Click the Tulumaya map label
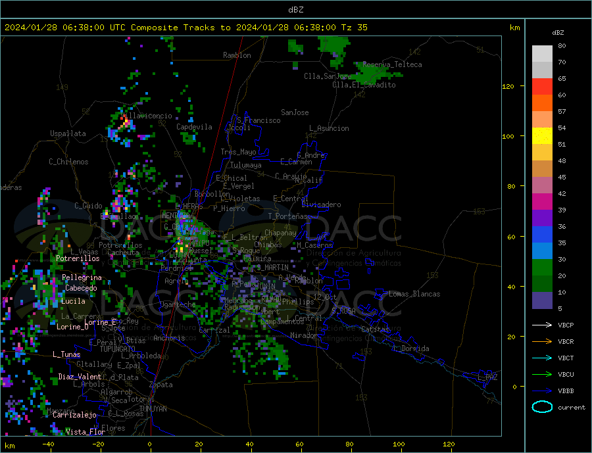The width and height of the screenshot is (592, 453). (246, 165)
